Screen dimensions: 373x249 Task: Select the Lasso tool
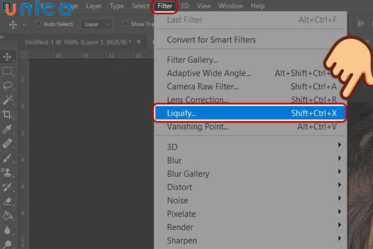(x=8, y=85)
